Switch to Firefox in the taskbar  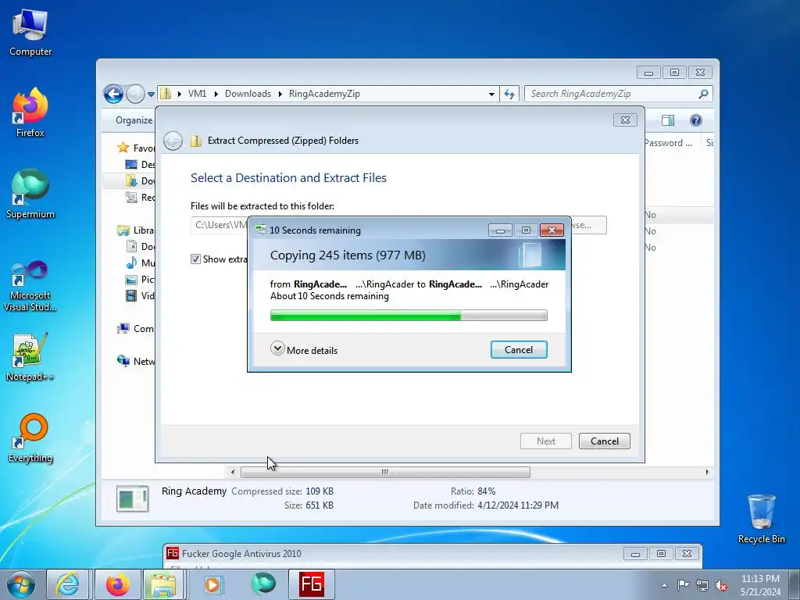117,584
